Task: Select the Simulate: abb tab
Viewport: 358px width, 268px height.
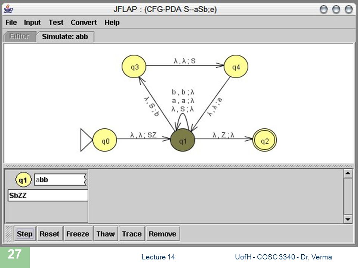Action: click(65, 36)
